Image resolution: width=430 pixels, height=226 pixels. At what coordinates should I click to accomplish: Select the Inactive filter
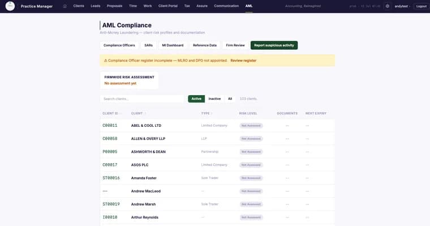214,99
